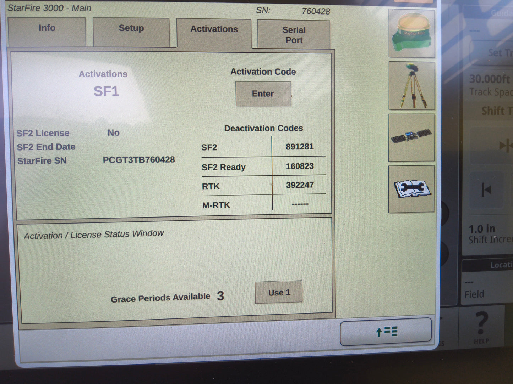Screen dimensions: 513x384
Task: Click the StarFire 3000 - Main title
Action: 49,8
